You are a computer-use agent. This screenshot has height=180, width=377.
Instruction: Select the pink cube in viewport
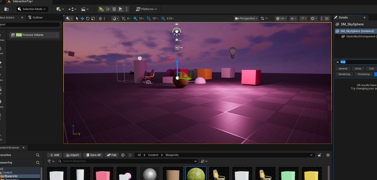click(x=251, y=77)
